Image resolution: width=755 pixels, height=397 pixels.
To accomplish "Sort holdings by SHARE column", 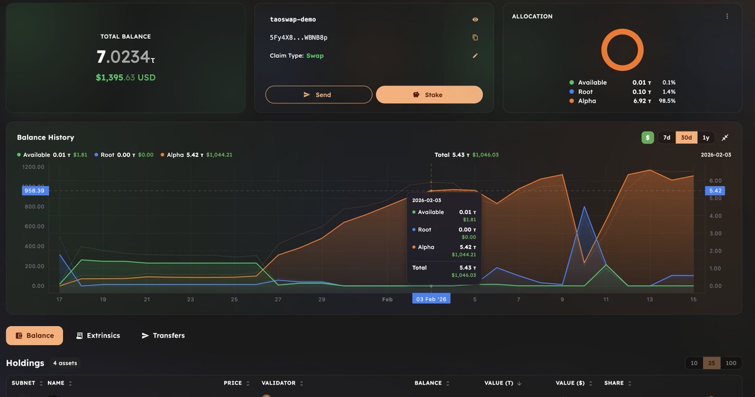I will (x=618, y=383).
